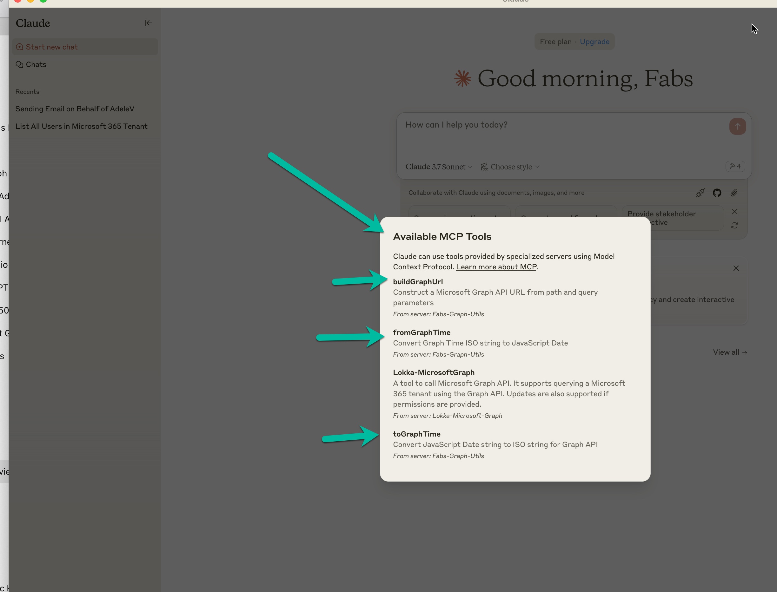Collapse the Claude sidebar

149,23
